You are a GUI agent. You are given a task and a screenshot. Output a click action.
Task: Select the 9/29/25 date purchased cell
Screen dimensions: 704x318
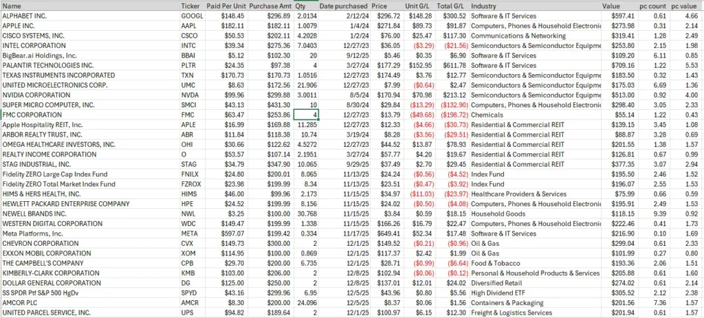pos(343,164)
